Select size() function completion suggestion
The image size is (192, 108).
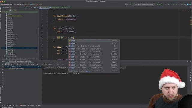[x=94, y=43]
